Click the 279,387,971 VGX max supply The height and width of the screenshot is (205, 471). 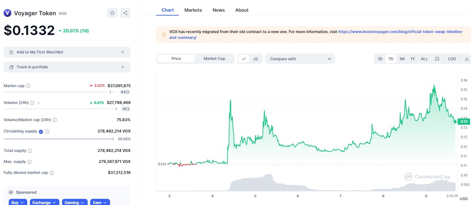point(115,162)
